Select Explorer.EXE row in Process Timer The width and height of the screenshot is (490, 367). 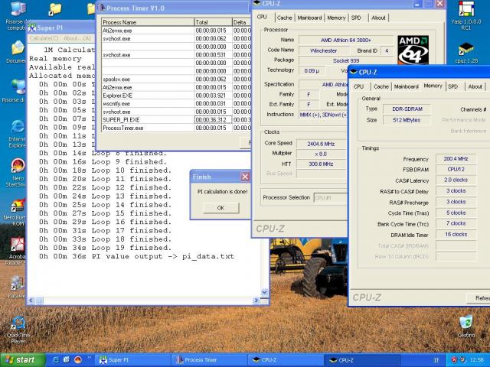click(176, 96)
